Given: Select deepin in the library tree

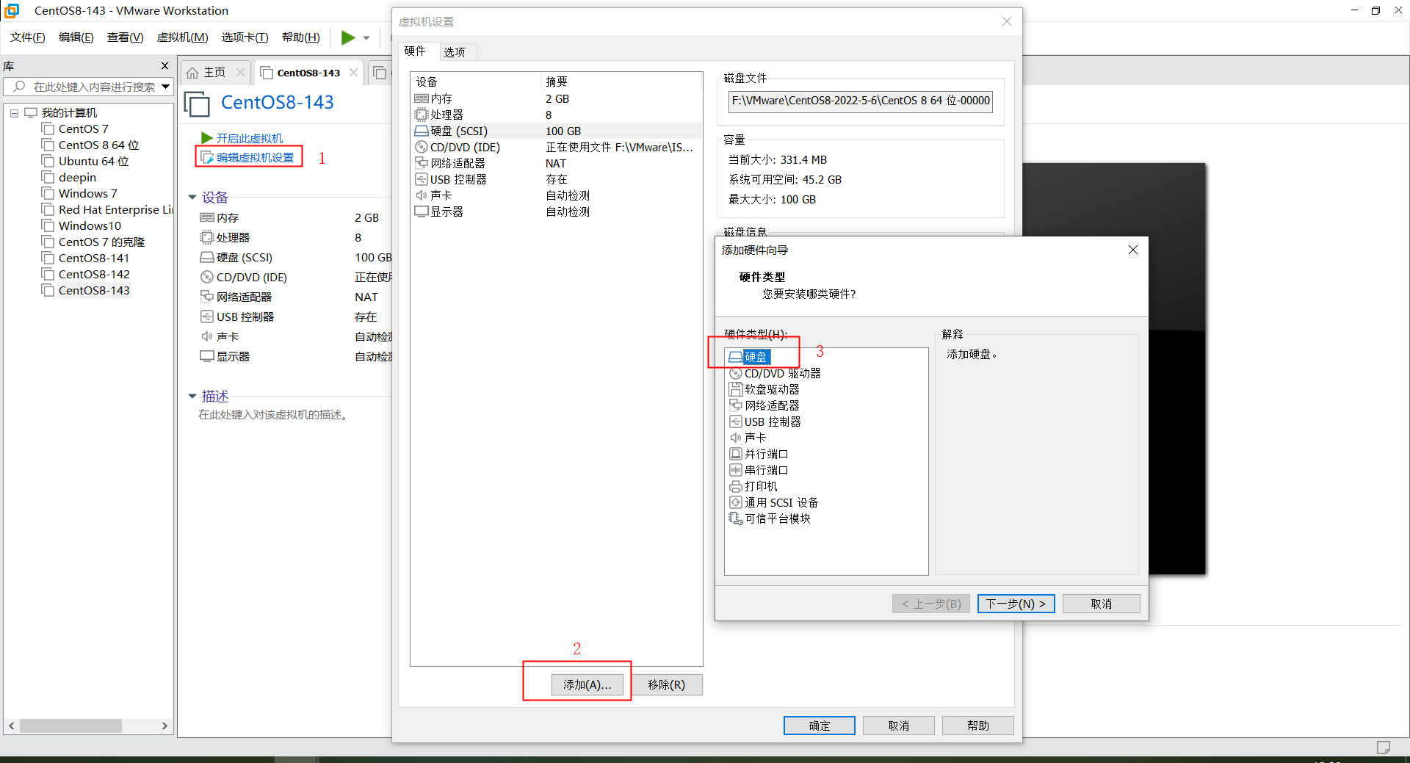Looking at the screenshot, I should [x=77, y=178].
